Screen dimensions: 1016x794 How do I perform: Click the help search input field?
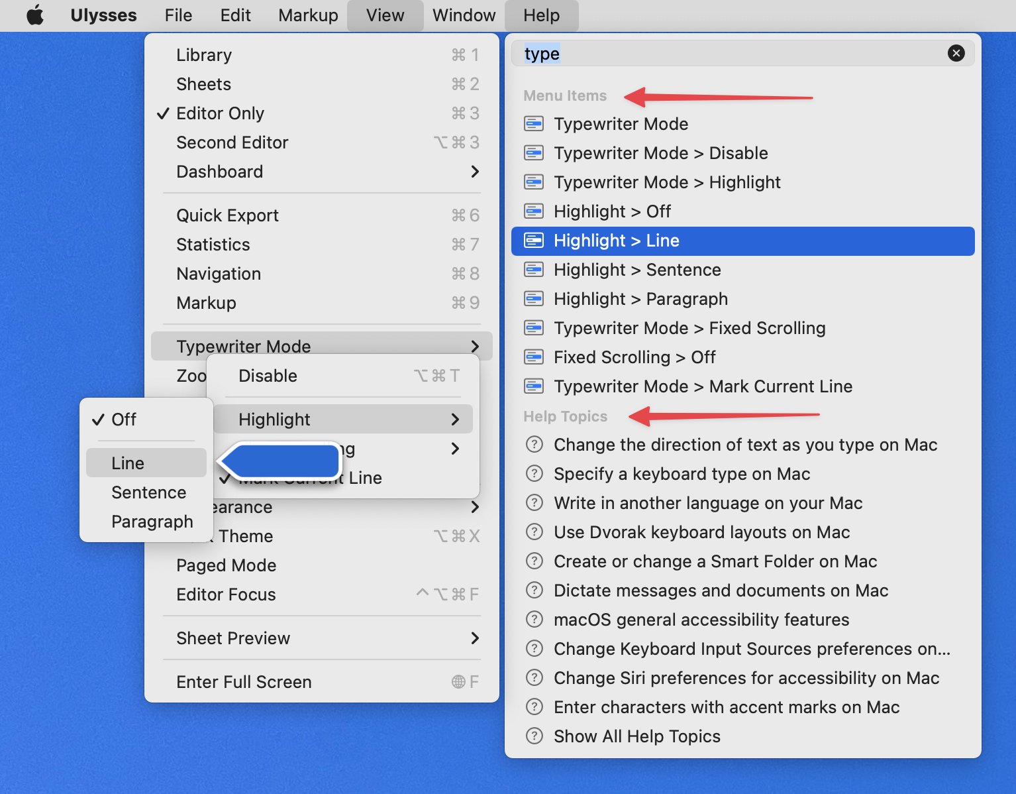click(729, 53)
